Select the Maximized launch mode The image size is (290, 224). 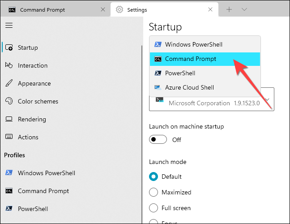point(154,192)
